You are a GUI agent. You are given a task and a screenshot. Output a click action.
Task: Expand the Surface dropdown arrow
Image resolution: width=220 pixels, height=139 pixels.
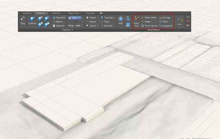point(98,26)
